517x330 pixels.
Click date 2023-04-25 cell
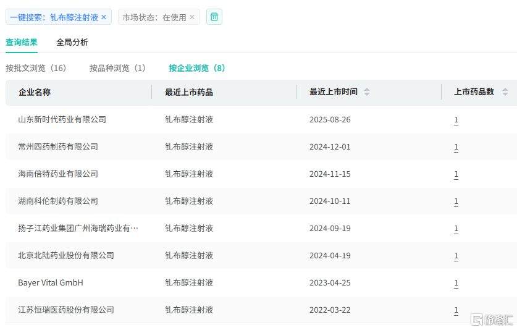pyautogui.click(x=330, y=283)
